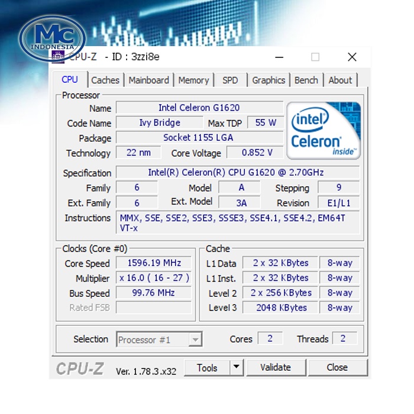Click the Validate button
The width and height of the screenshot is (414, 414).
(x=276, y=367)
